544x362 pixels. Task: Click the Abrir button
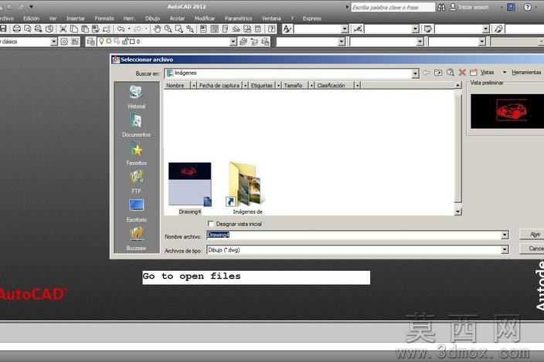tap(532, 235)
